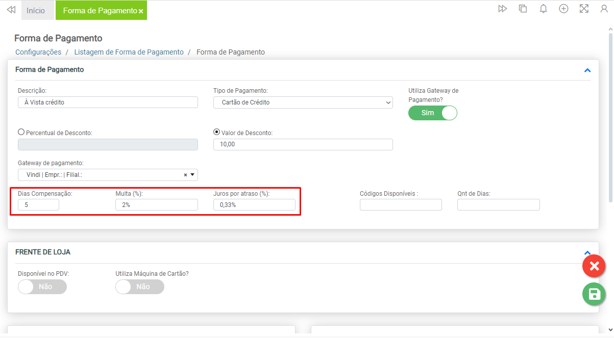The width and height of the screenshot is (614, 338).
Task: Select Percentual de Desconto radio button
Action: pyautogui.click(x=21, y=132)
